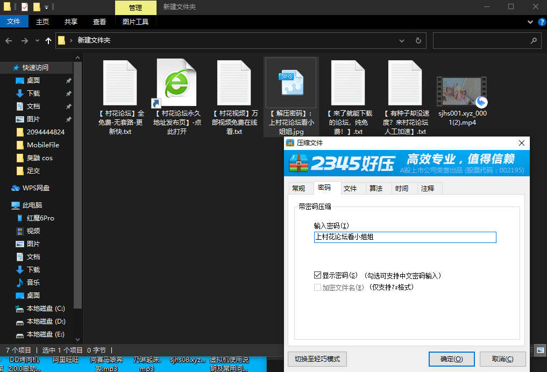Click the disabled 加密文件名 checkbox
The width and height of the screenshot is (547, 372).
click(317, 287)
